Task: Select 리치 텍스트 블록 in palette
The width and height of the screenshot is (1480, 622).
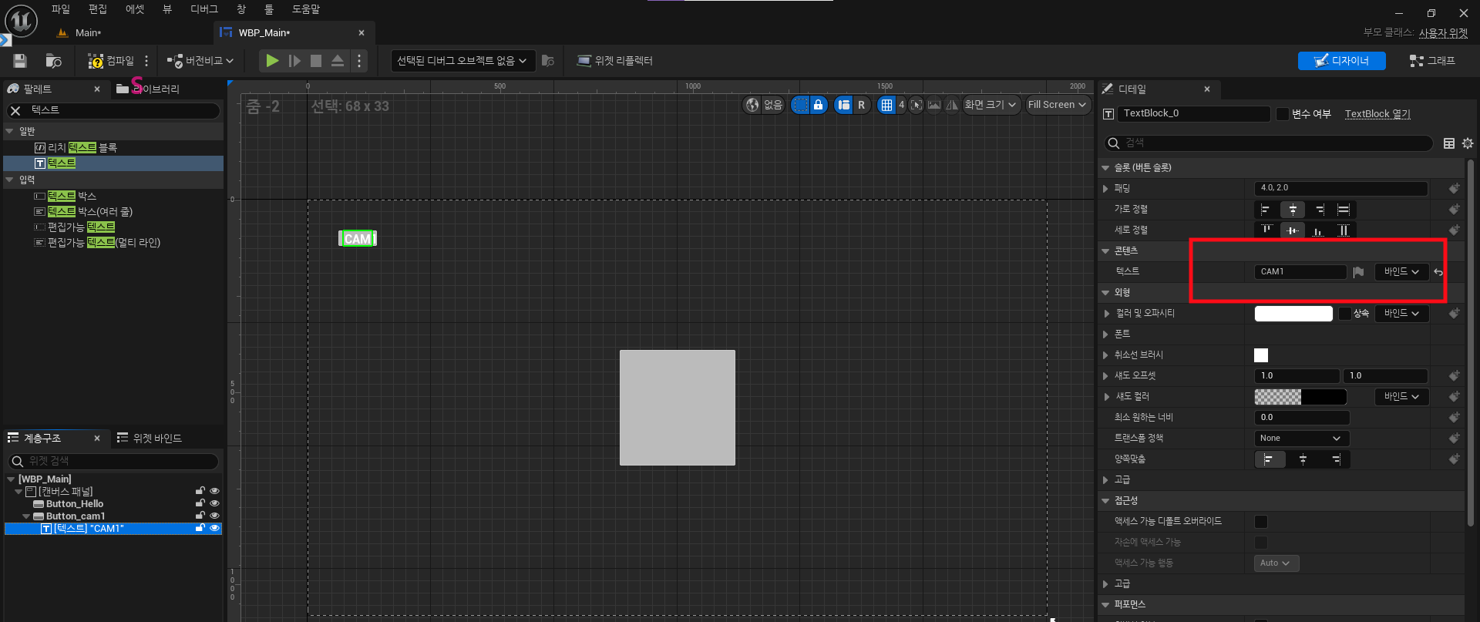Action: [x=82, y=148]
